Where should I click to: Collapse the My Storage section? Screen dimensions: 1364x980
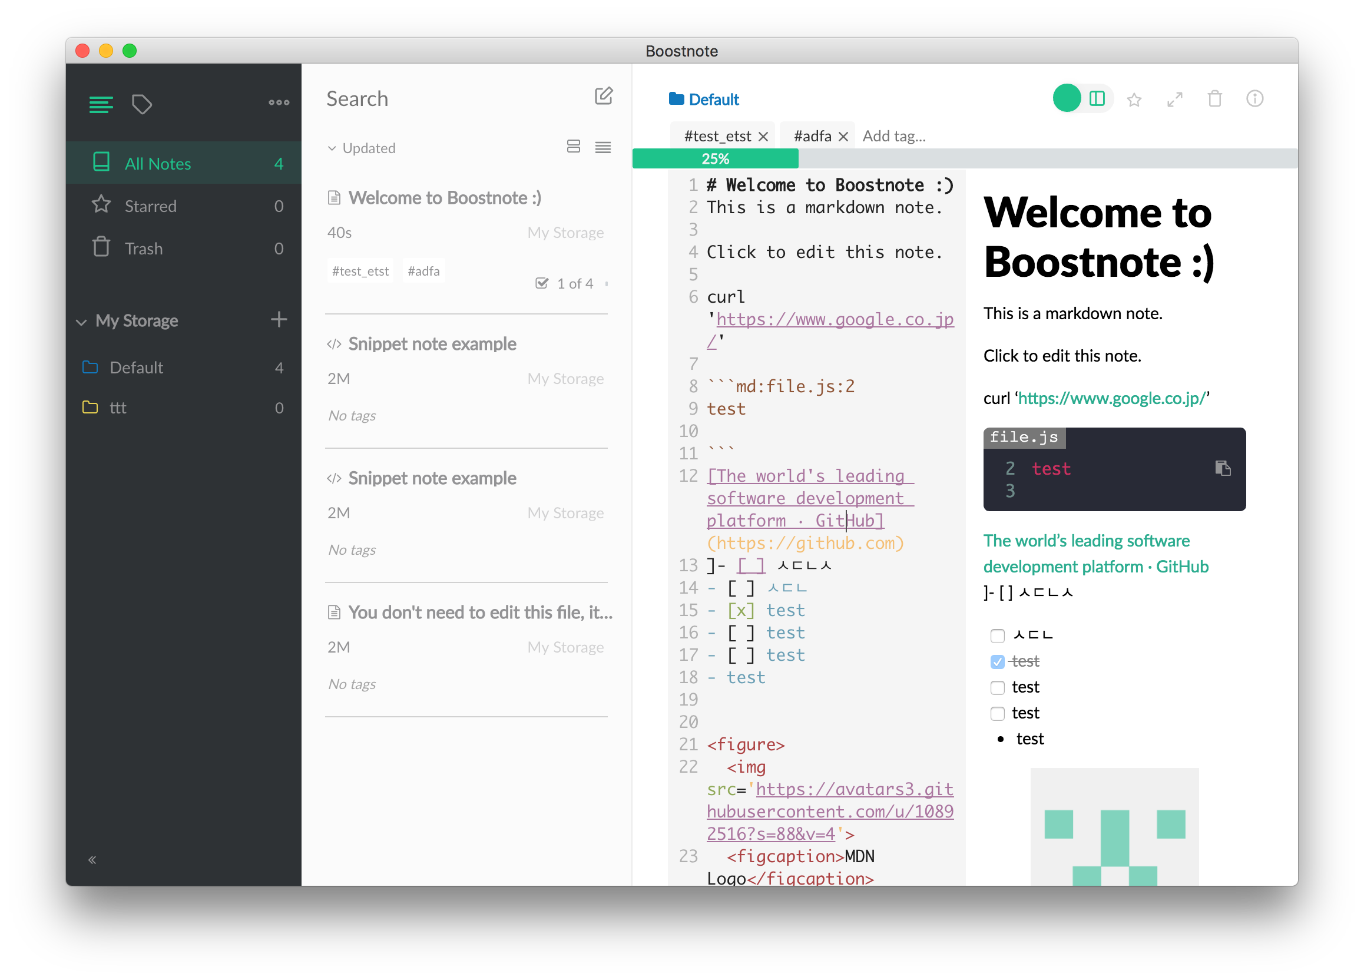point(82,321)
